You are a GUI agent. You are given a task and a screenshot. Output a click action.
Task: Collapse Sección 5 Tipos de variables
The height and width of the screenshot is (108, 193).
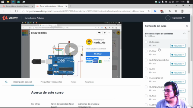[184, 33]
